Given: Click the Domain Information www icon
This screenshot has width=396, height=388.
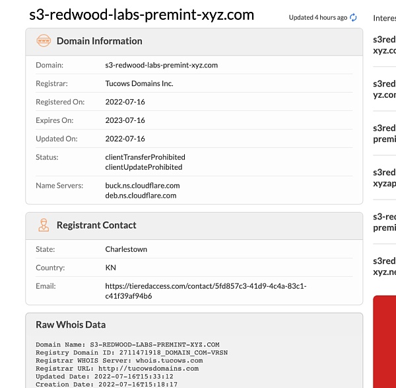Looking at the screenshot, I should (44, 41).
